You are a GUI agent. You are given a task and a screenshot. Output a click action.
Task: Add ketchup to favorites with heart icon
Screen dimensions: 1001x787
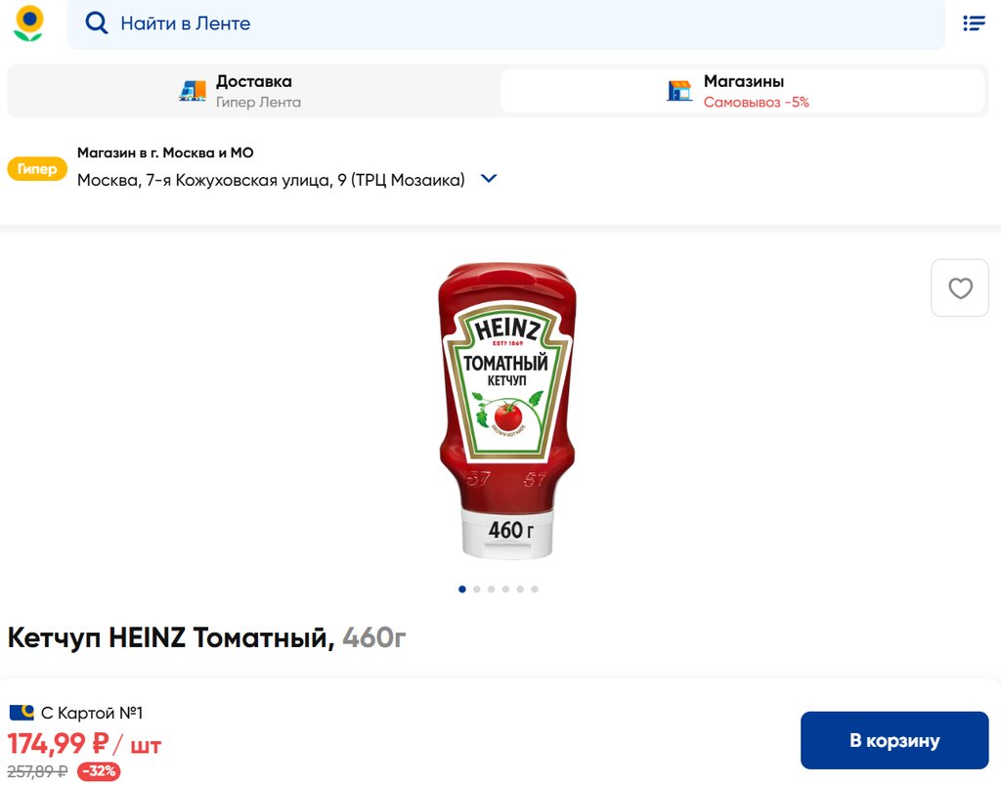960,287
